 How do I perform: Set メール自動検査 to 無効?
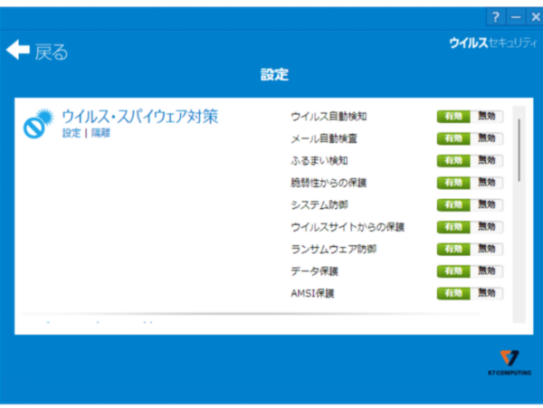[488, 138]
